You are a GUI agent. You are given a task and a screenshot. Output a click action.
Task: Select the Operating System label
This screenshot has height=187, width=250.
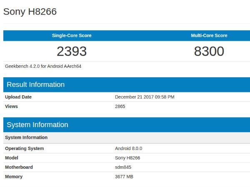tap(25, 148)
